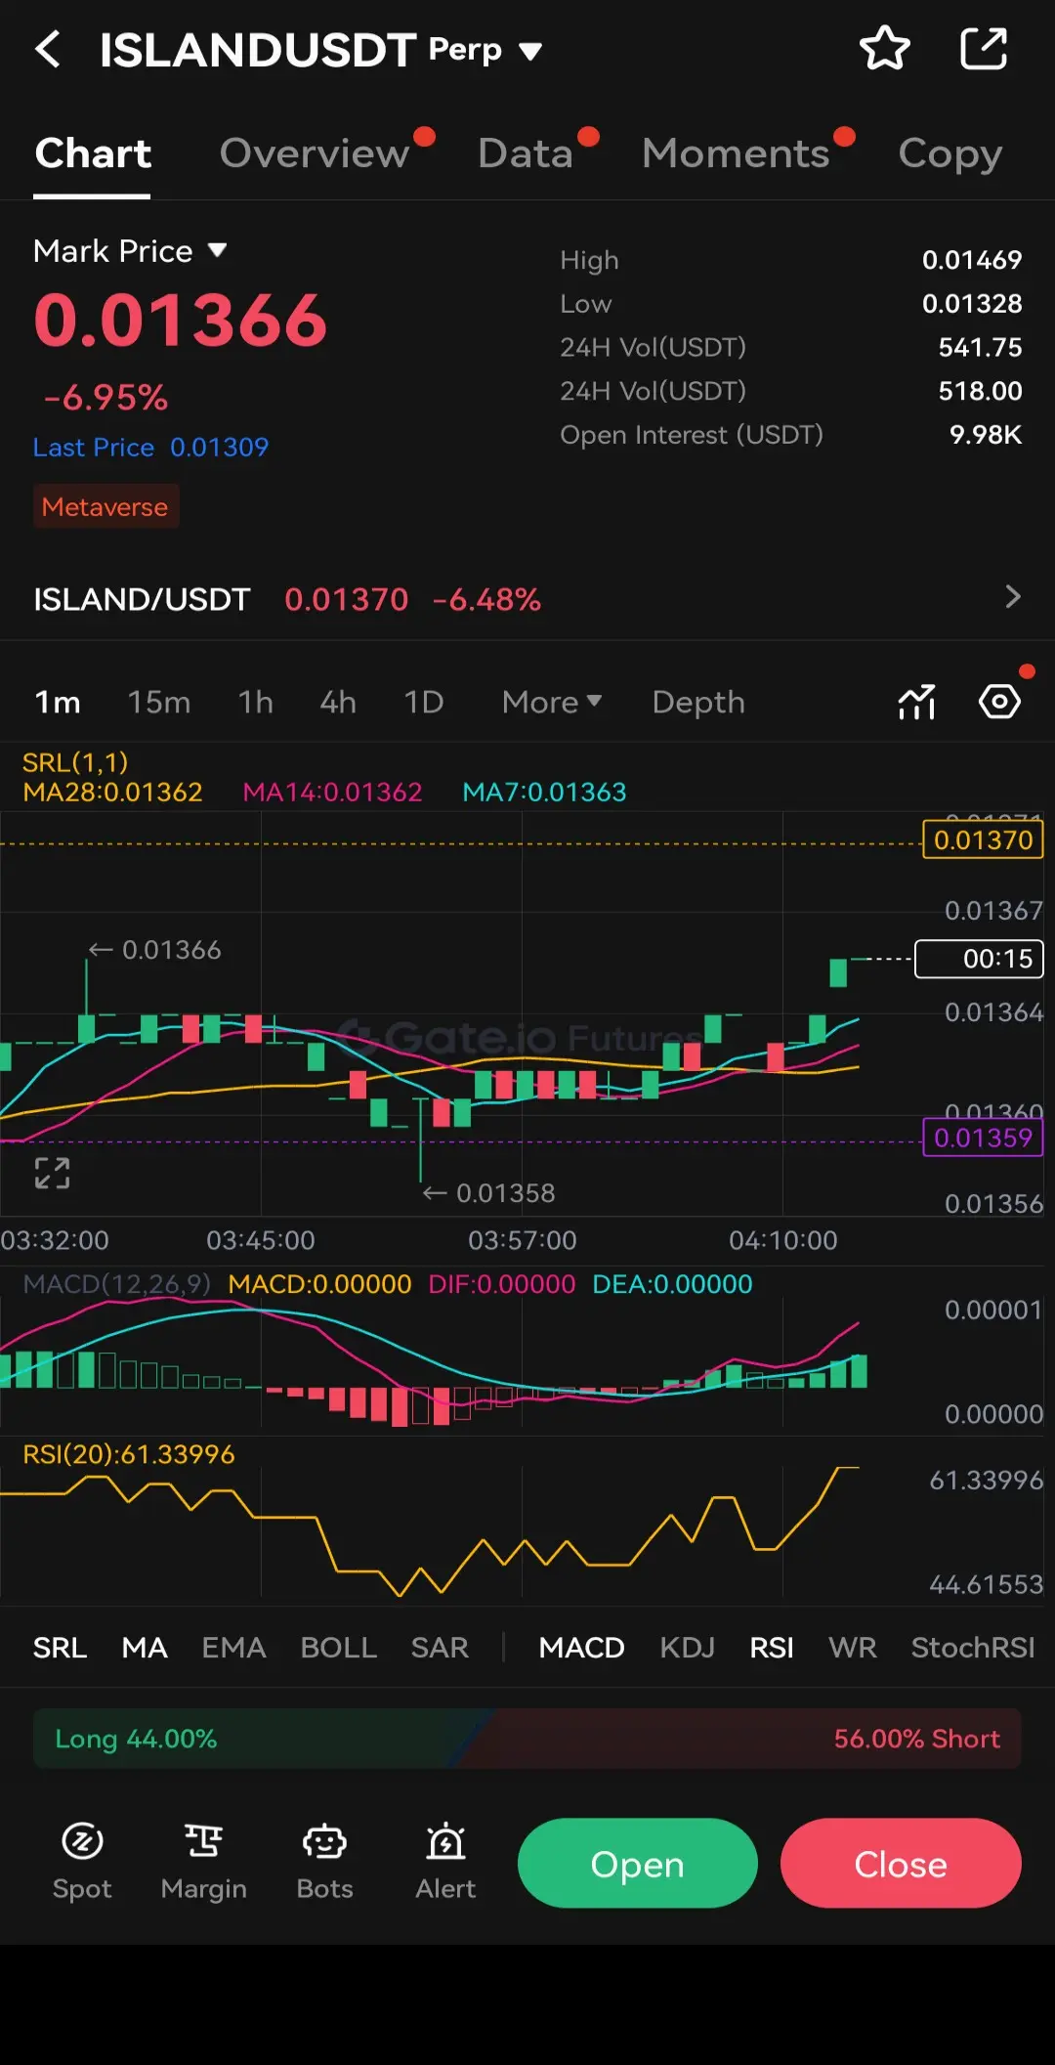Toggle the StochRSI sub-indicator
1055x2065 pixels.
coord(973,1648)
